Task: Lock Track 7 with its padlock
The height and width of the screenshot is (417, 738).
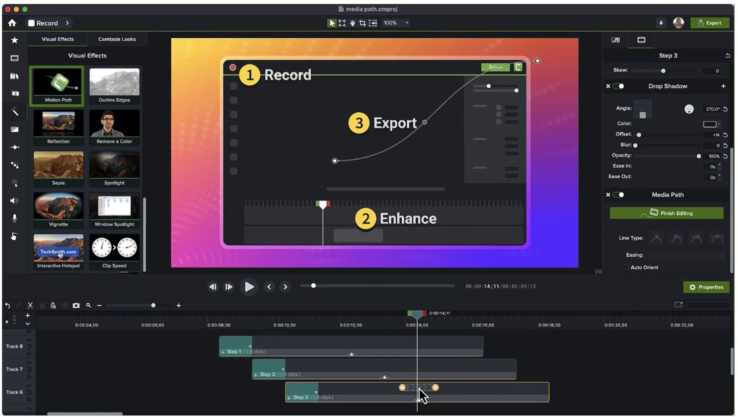Action: [x=29, y=376]
